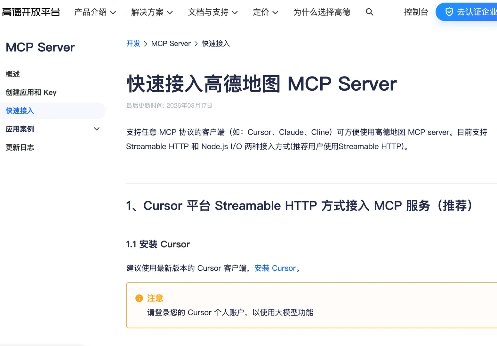Click the 1.1 安装 Cursor subheading
Viewport: 497px width, 346px height.
[x=158, y=244]
